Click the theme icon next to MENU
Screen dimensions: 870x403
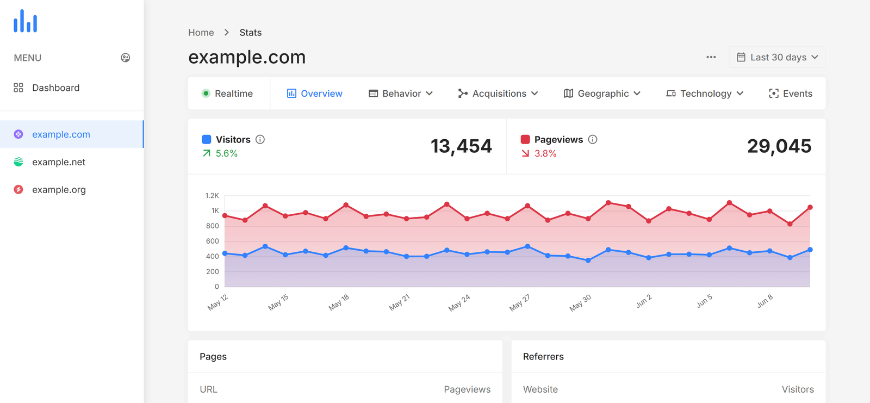[125, 58]
